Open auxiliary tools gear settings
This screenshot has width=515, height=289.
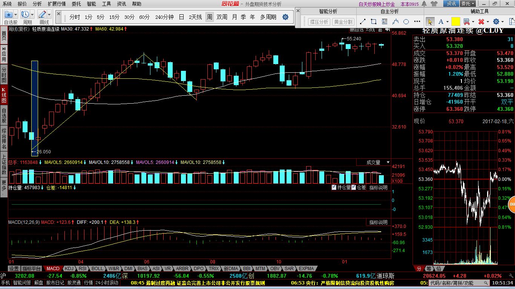coord(496,21)
